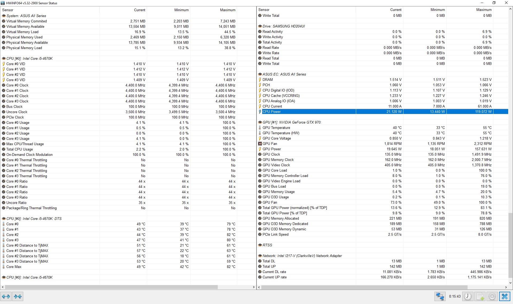The height and width of the screenshot is (304, 513).
Task: Click the right pane vertical scrollbar thumb
Action: [511, 245]
